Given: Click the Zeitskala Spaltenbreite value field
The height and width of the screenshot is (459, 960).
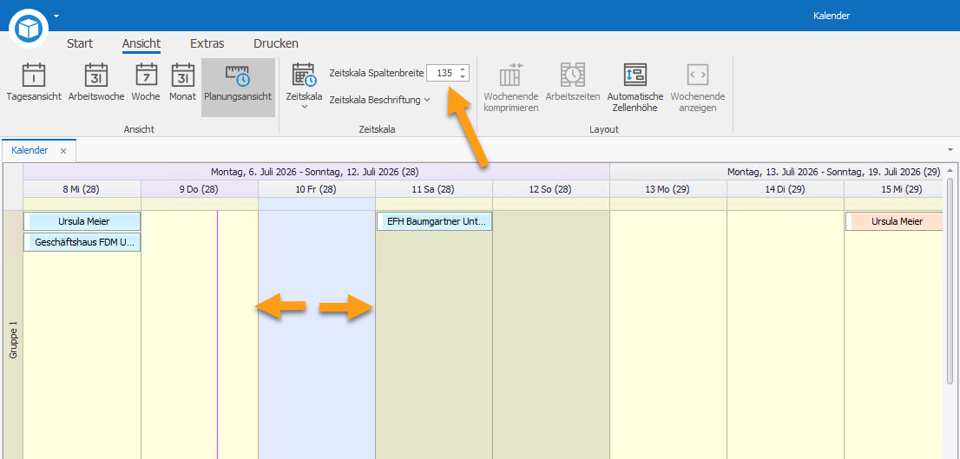Looking at the screenshot, I should (x=442, y=73).
